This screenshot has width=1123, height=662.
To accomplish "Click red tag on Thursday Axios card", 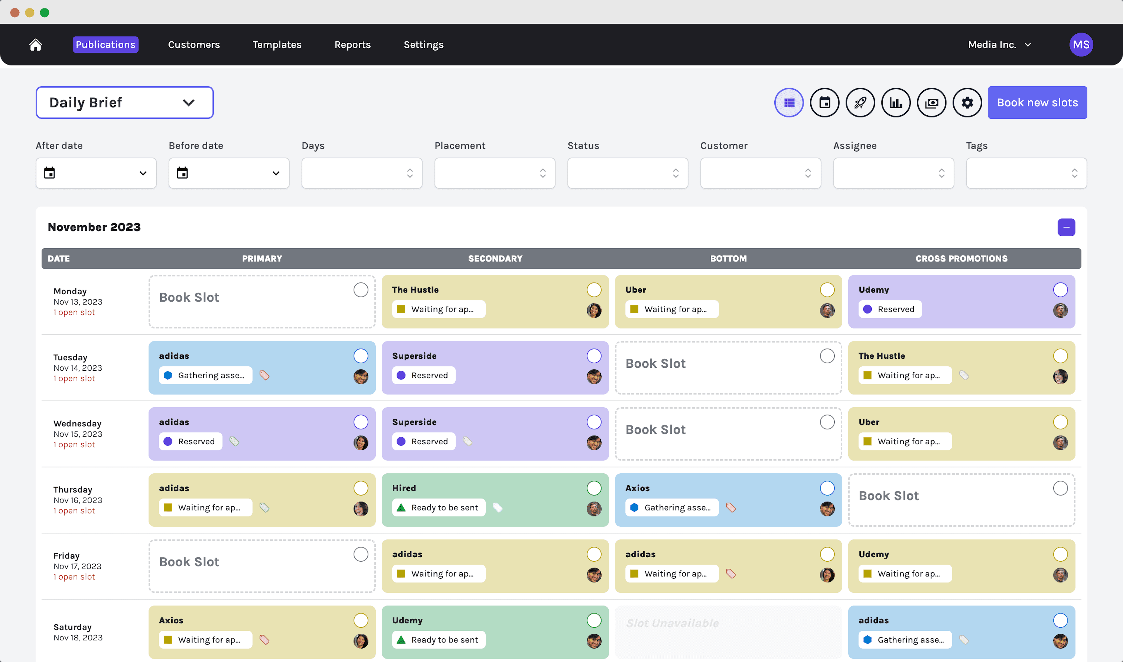I will (x=731, y=507).
